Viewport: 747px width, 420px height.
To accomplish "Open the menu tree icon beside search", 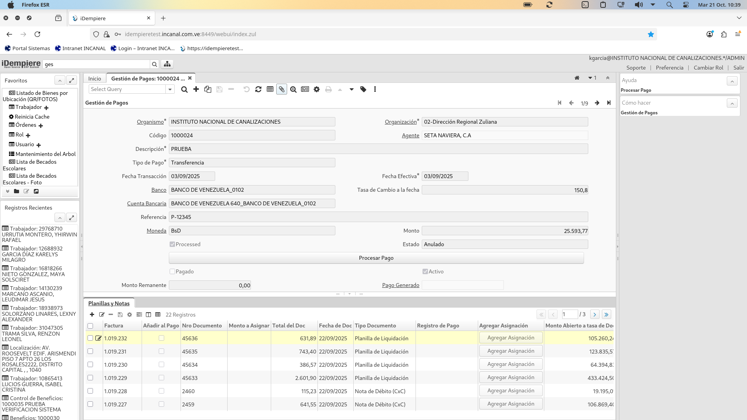I will (x=167, y=64).
